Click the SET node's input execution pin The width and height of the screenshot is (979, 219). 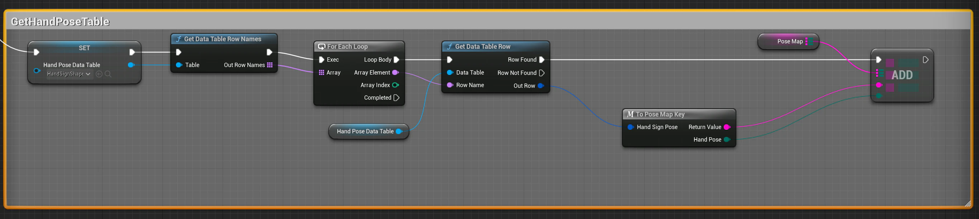(37, 52)
